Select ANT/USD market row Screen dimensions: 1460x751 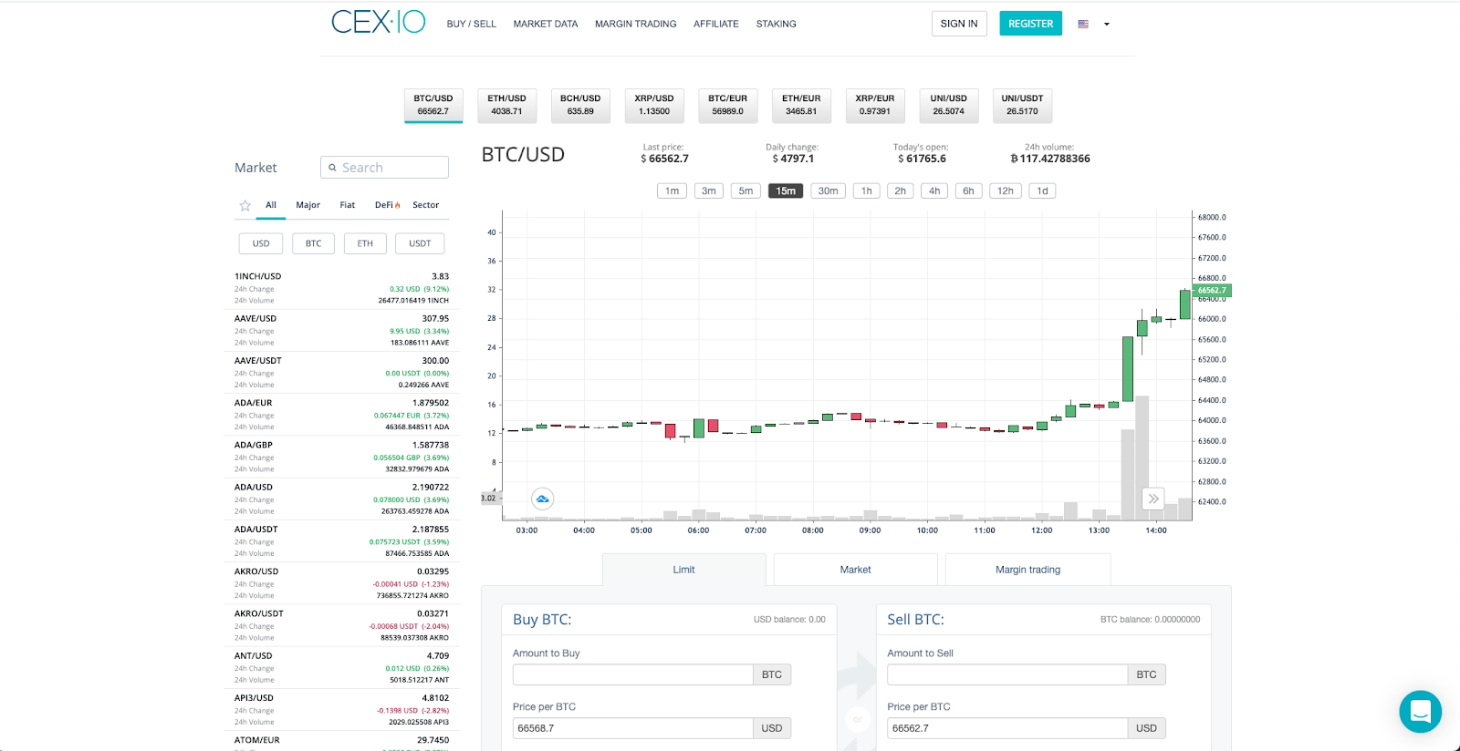click(x=341, y=668)
